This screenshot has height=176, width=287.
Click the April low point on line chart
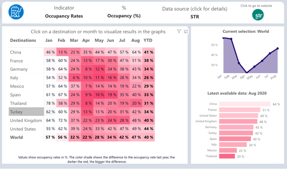246,72
